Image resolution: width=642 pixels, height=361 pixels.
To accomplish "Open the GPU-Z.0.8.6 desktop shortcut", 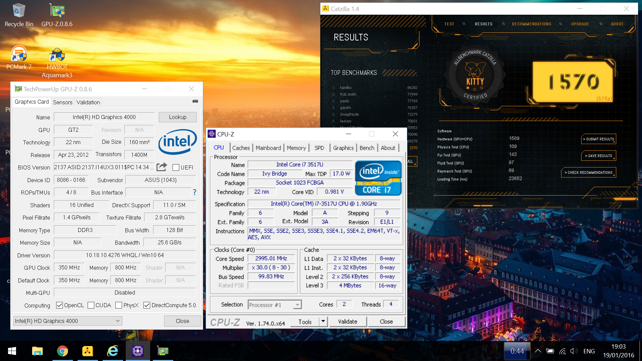I will [57, 15].
